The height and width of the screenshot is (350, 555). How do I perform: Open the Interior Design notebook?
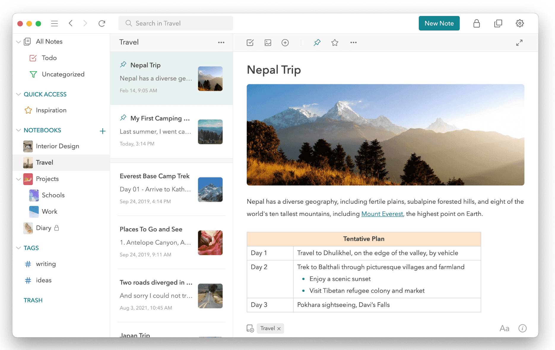tap(61, 146)
